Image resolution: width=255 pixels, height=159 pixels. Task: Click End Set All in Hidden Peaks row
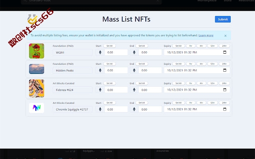(142, 64)
